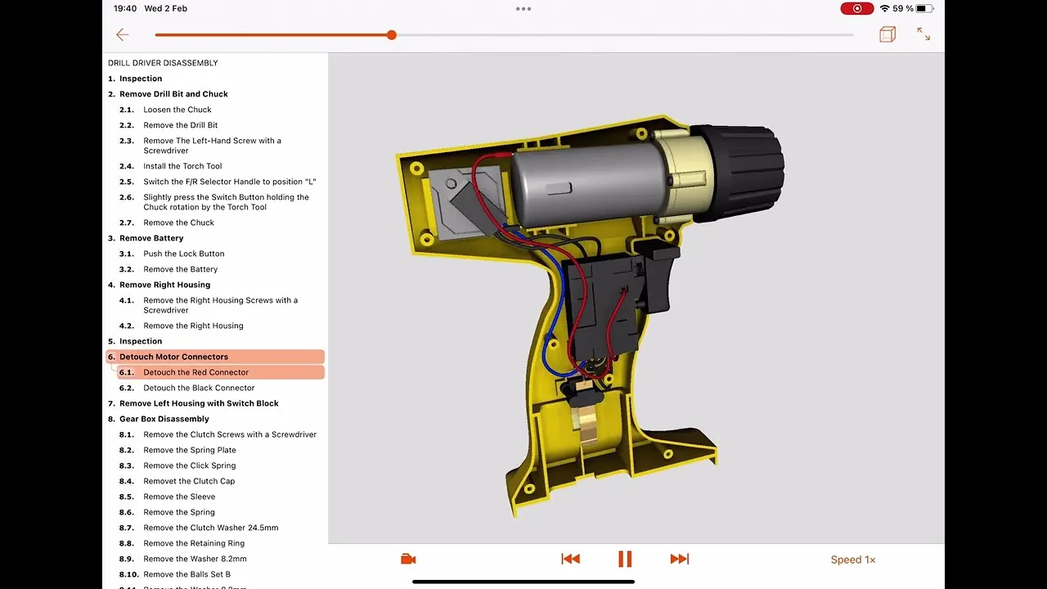
Task: Select step 6 Detouch Motor Connectors
Action: pos(173,357)
